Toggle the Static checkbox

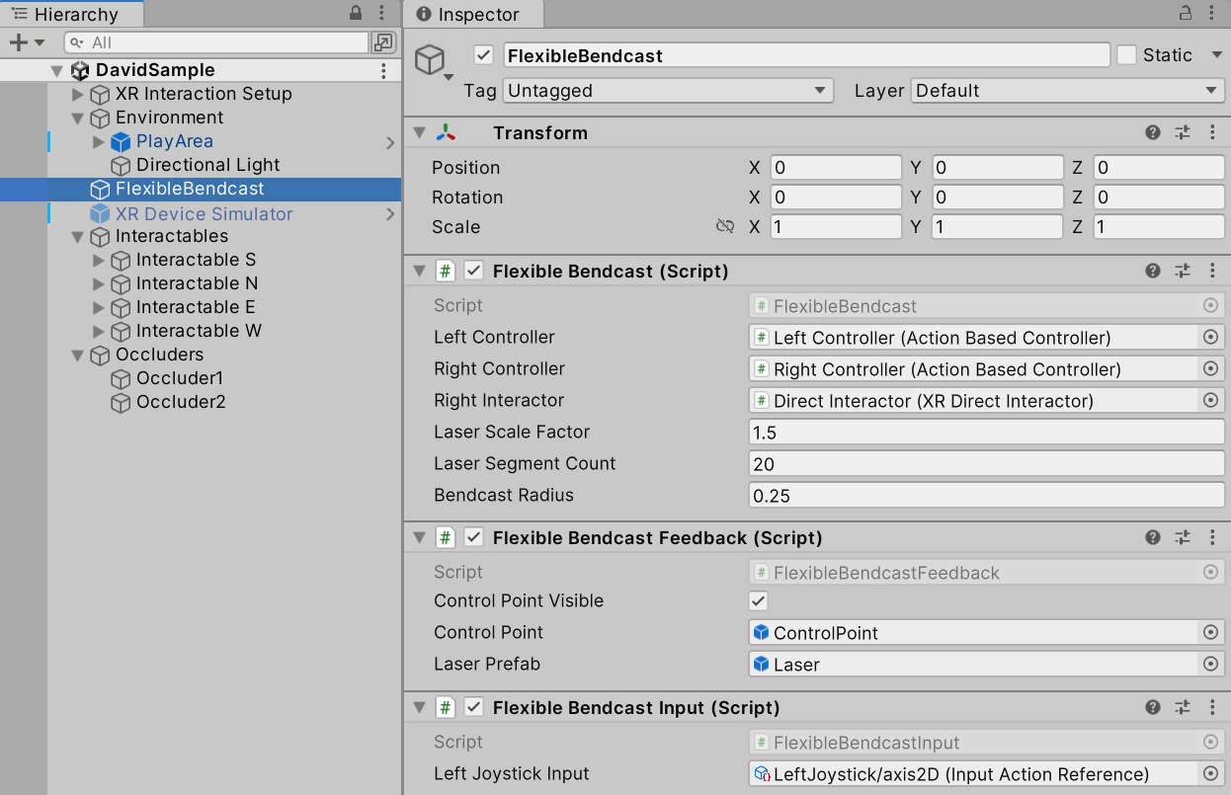coord(1127,55)
